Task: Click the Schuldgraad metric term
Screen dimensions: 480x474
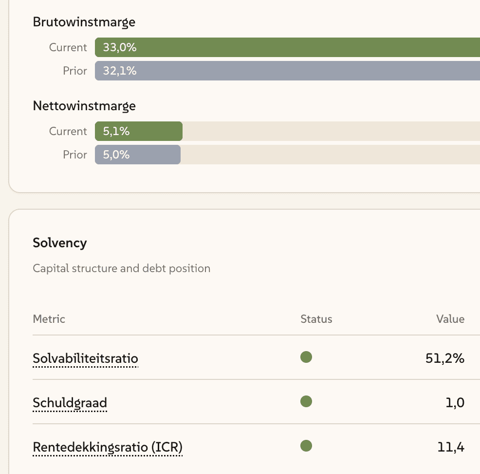Action: coord(70,403)
